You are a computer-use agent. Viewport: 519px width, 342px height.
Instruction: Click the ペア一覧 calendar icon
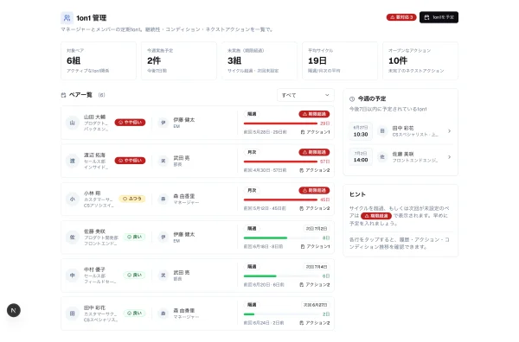[63, 95]
